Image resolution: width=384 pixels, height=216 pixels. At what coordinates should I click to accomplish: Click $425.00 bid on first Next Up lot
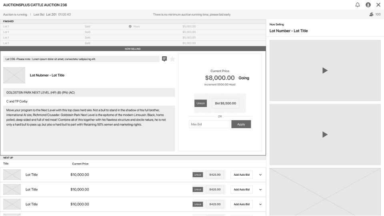[215, 175]
